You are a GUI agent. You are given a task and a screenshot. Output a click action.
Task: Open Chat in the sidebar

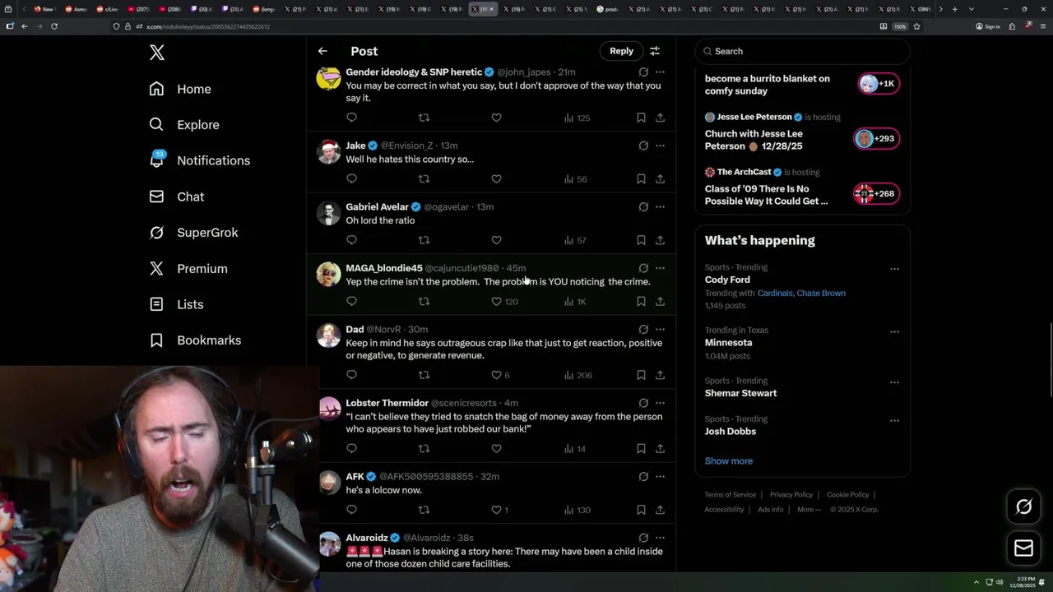(x=177, y=197)
